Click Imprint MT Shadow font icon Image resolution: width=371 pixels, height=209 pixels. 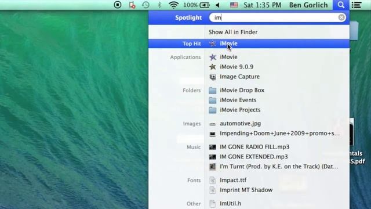click(x=213, y=190)
